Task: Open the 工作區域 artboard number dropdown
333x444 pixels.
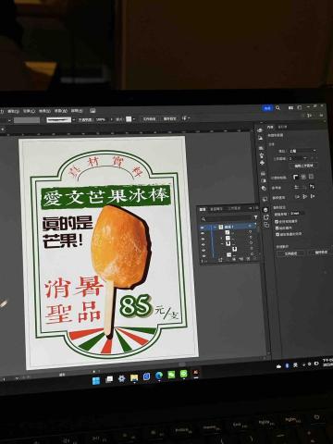Action: click(x=299, y=158)
